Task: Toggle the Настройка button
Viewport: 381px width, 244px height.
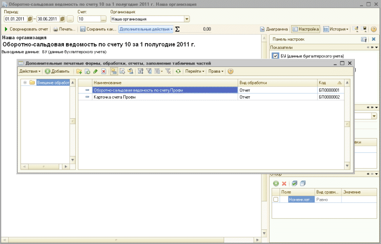Action: click(306, 29)
